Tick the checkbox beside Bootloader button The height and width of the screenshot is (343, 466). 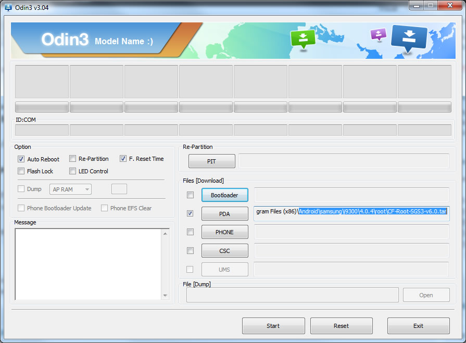[190, 195]
